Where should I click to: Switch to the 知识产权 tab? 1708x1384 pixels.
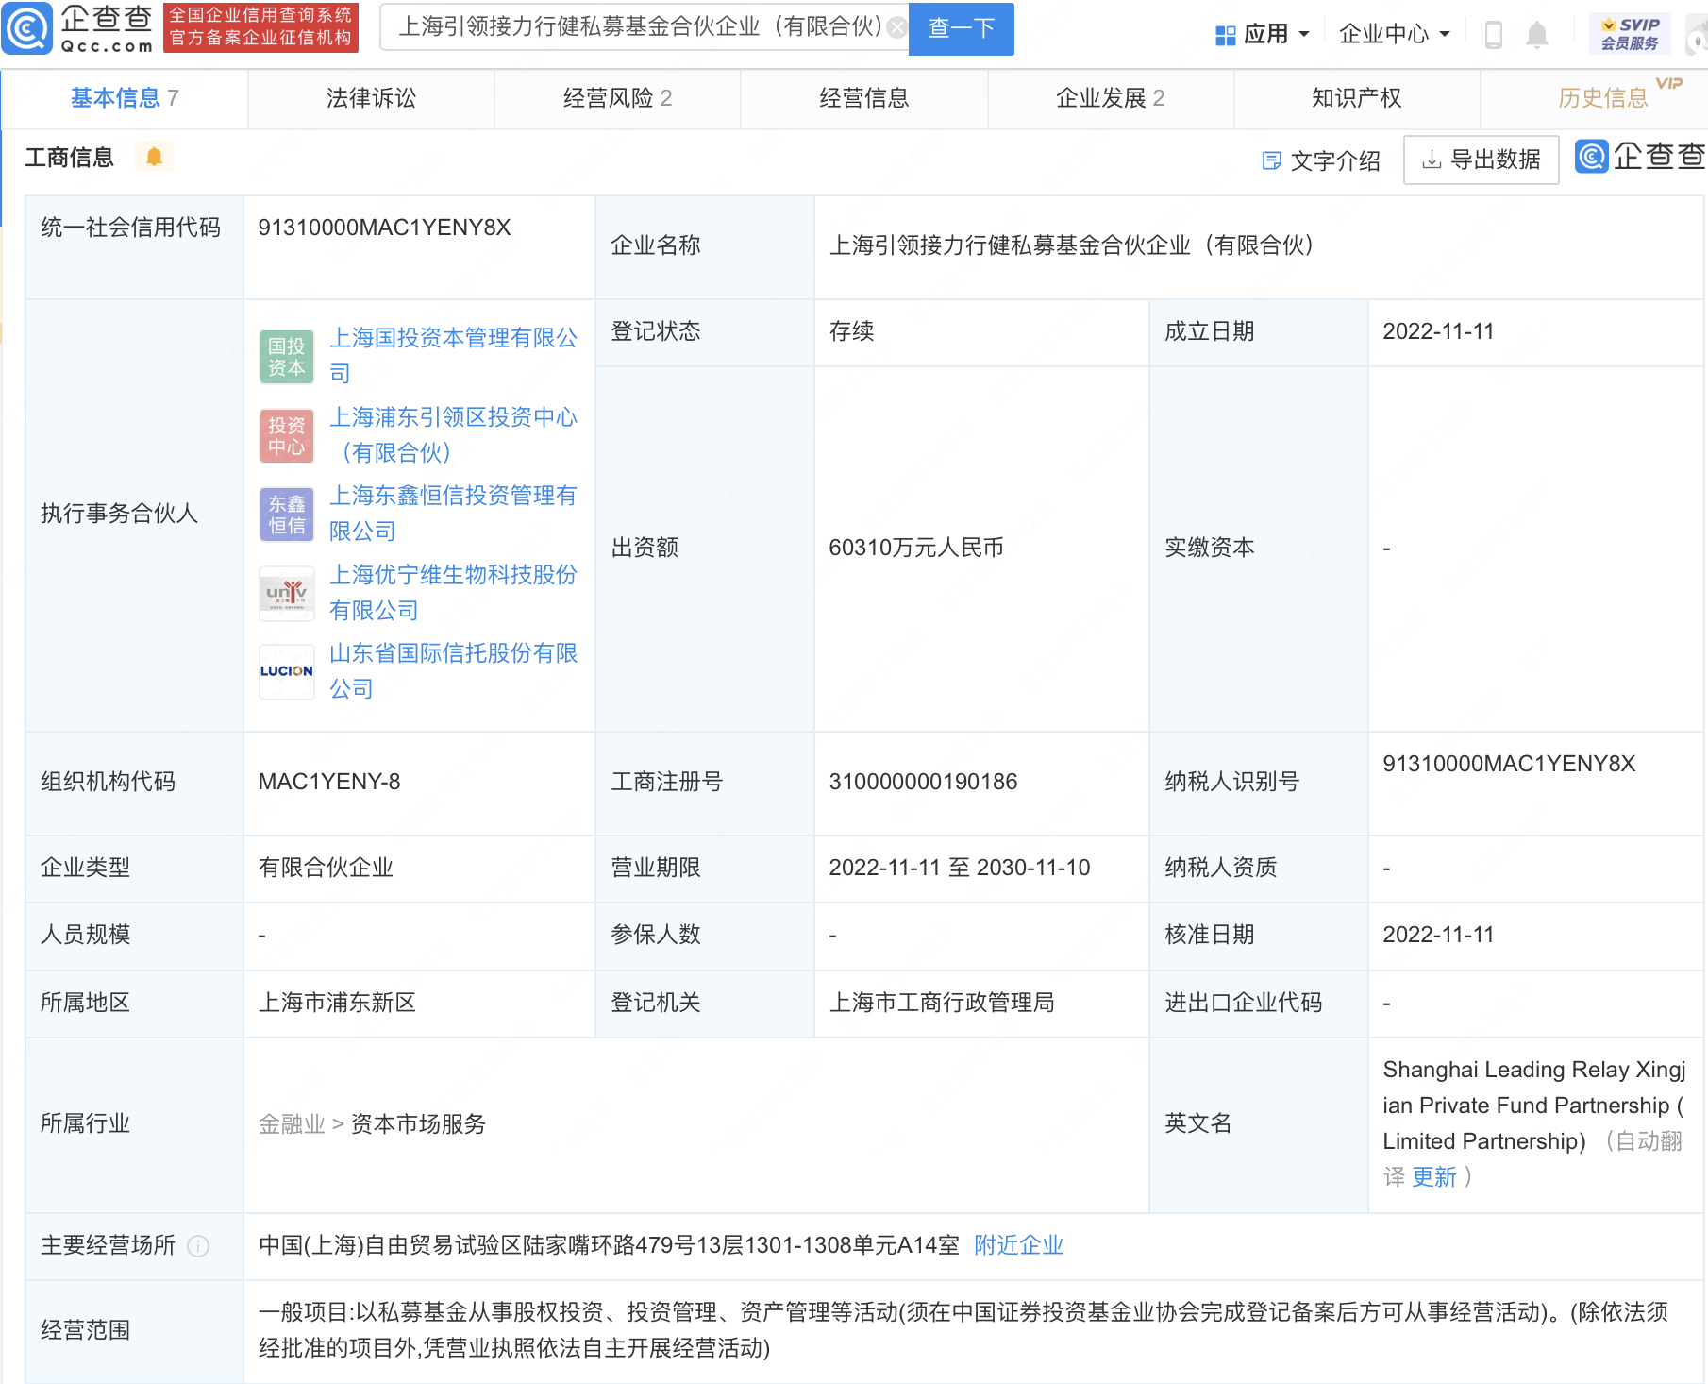point(1356,98)
